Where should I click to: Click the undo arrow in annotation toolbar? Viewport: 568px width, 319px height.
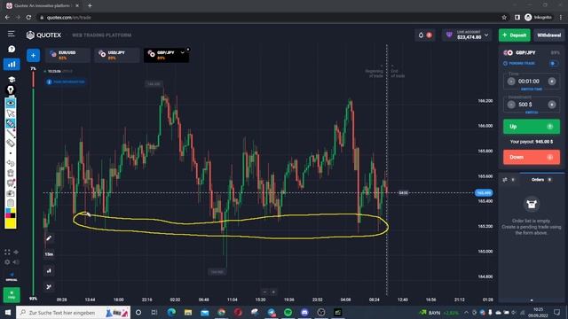point(11,163)
